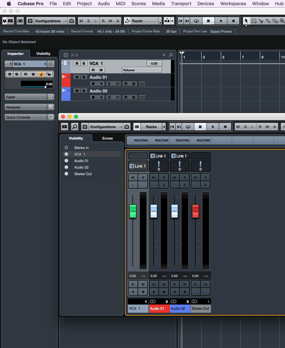The image size is (285, 348).
Task: Click bar 5 on the timeline ruler
Action: coord(223,57)
